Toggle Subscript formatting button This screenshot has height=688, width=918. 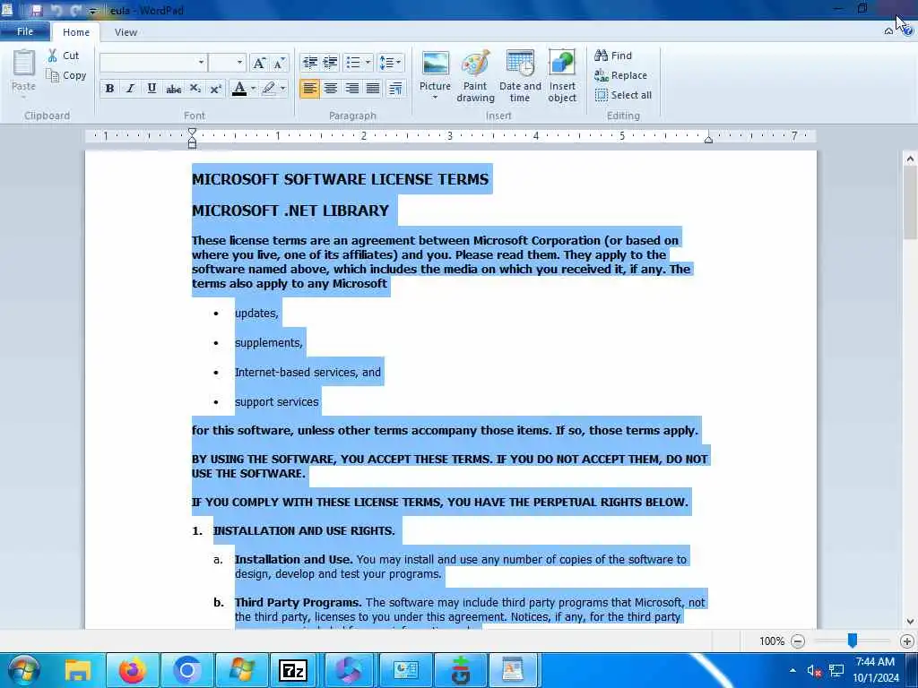(x=195, y=89)
